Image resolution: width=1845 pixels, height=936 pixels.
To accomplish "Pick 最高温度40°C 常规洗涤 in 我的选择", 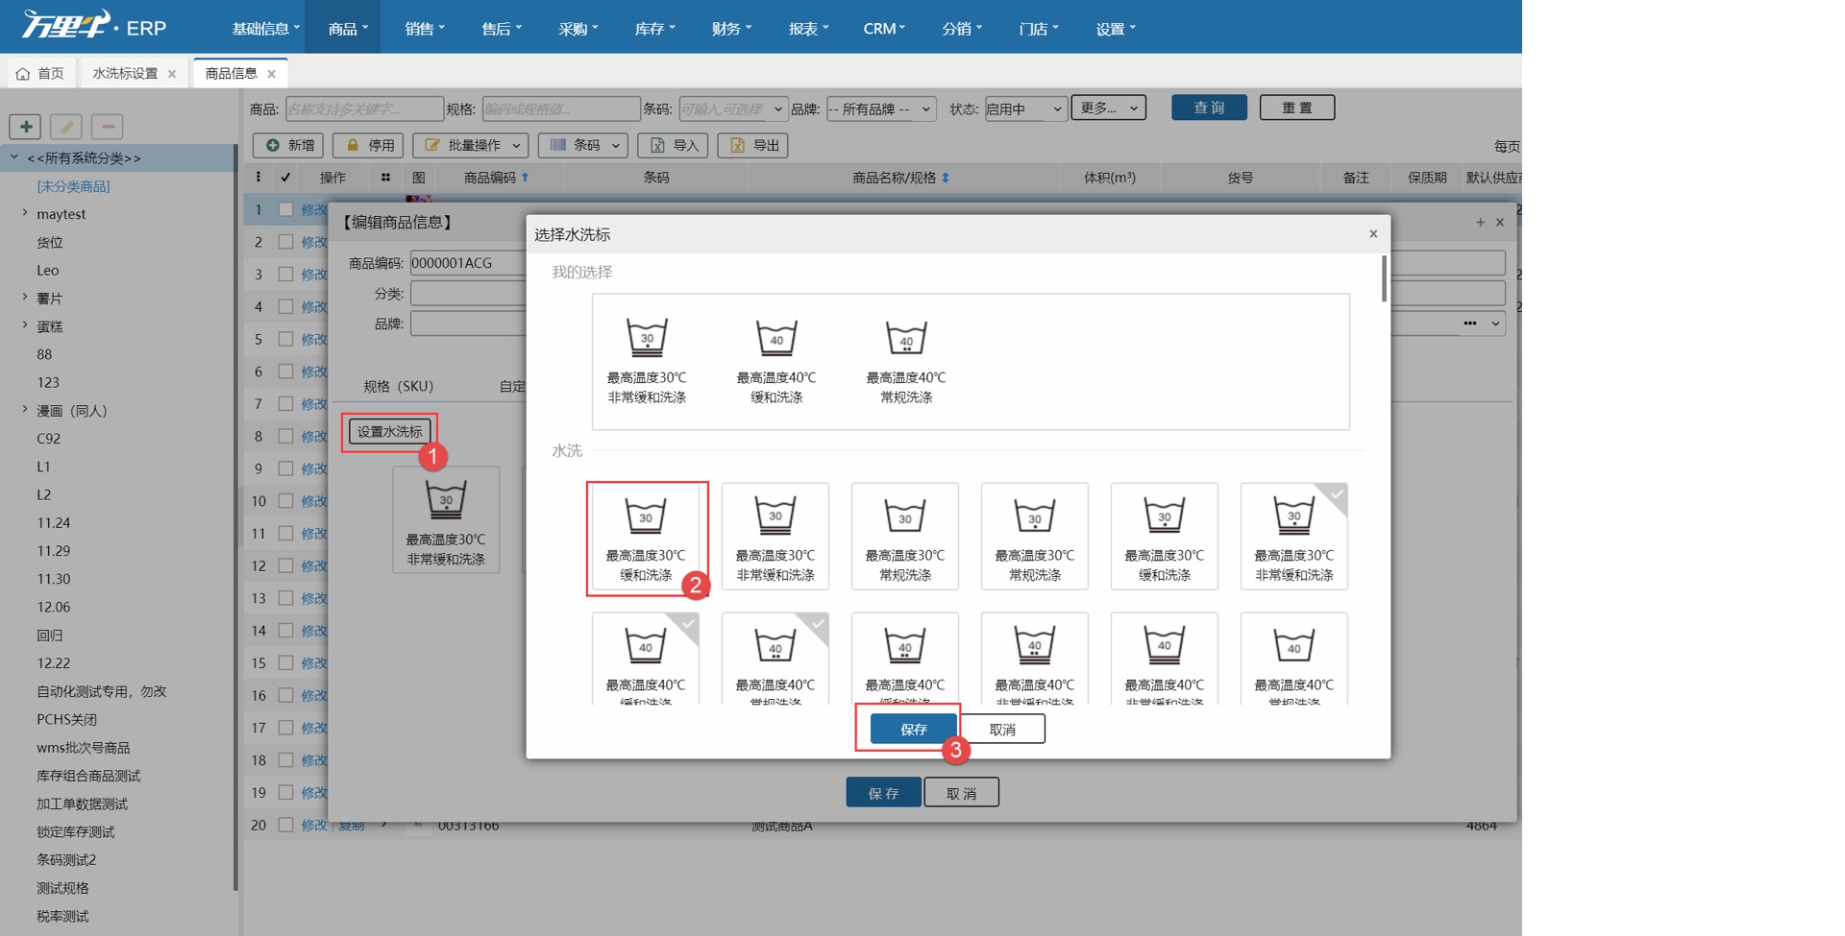I will coord(906,362).
